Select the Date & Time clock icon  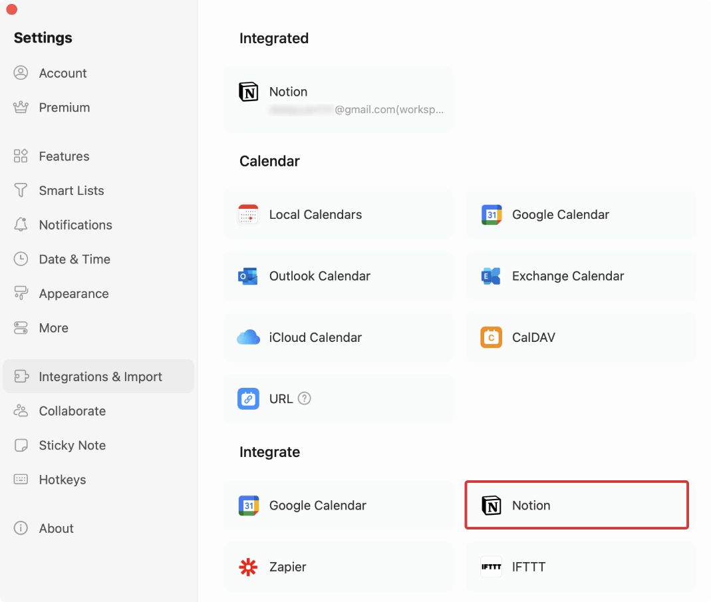point(21,259)
